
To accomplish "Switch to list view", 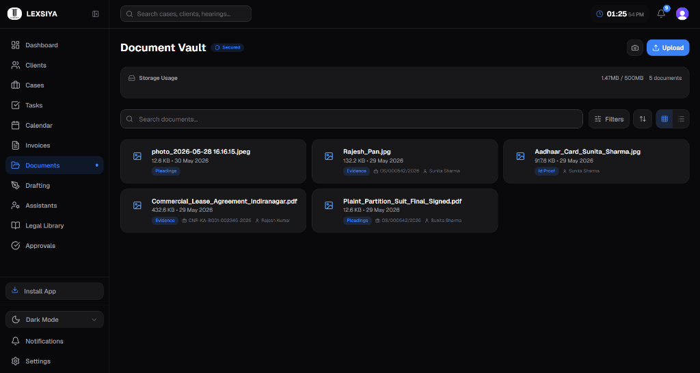I will click(x=681, y=119).
